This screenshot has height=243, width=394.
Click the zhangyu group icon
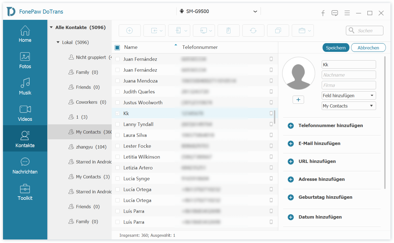(x=71, y=147)
